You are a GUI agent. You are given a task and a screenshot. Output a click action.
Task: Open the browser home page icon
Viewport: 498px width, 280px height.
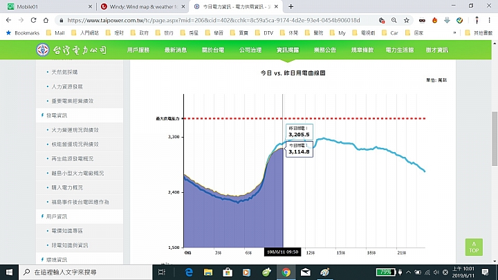46,20
